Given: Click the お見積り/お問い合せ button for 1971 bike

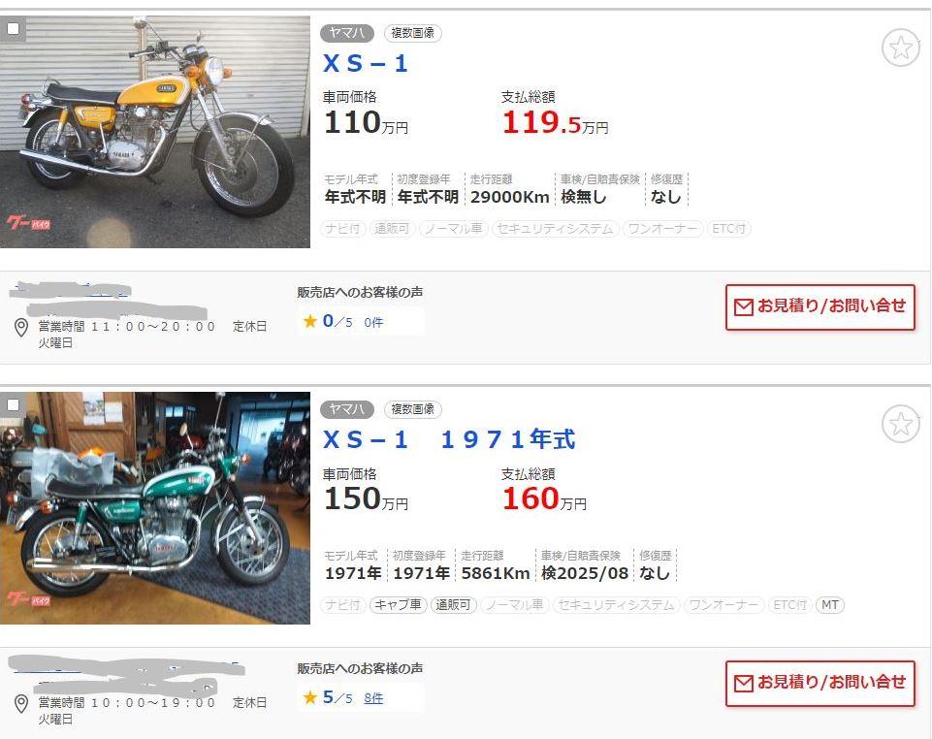Looking at the screenshot, I should [820, 683].
